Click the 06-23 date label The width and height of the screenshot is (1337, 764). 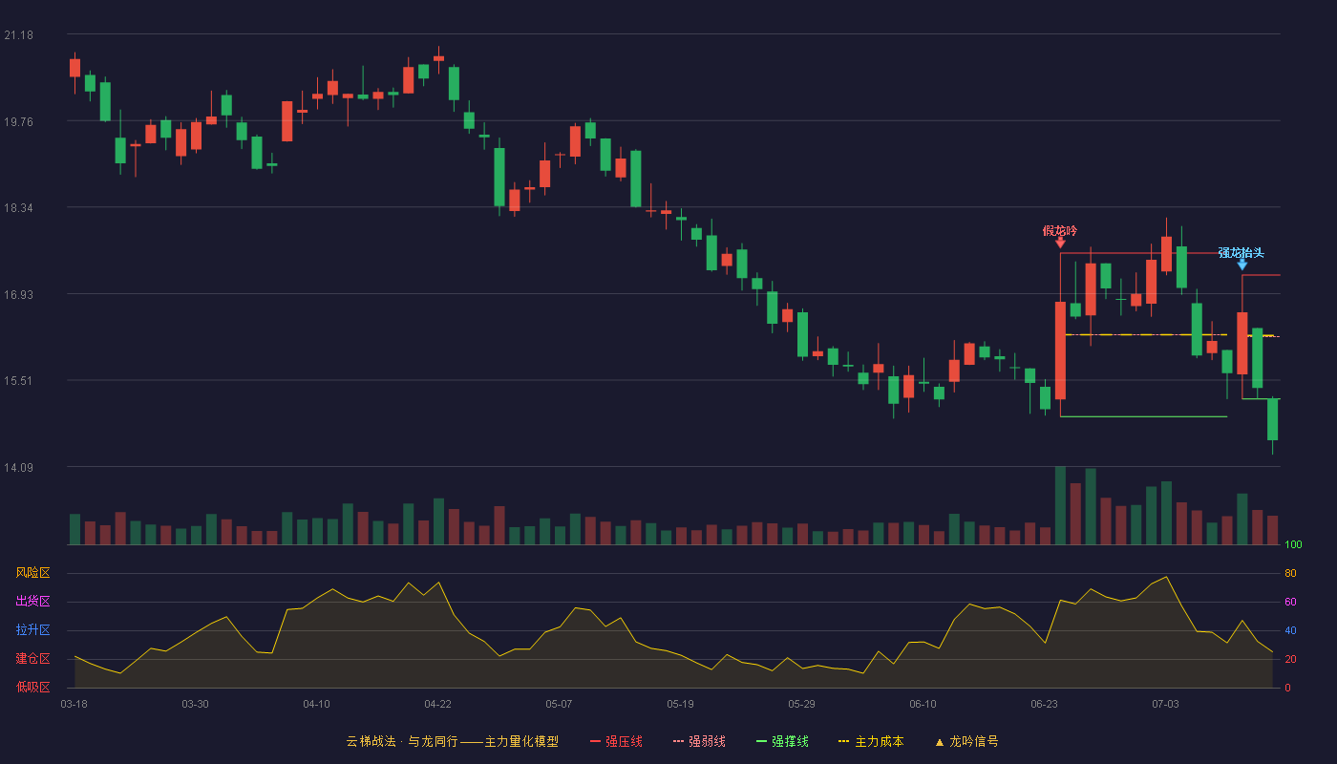pyautogui.click(x=1044, y=704)
